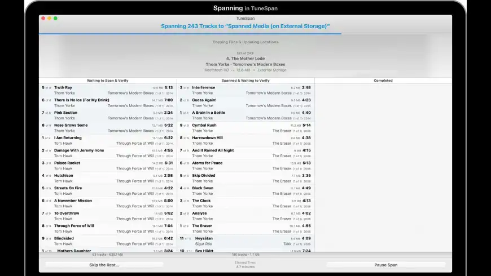Select the Spanned & Waiting to Verify column header
Viewport: 491px width, 276px height.
(246, 81)
